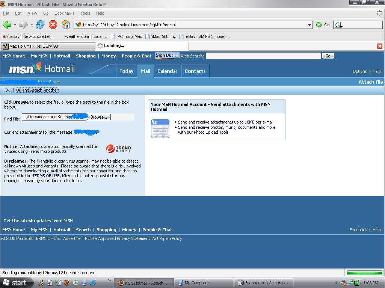Viewport: 385px width, 288px height.
Task: Click OK to attach the file
Action: point(7,90)
